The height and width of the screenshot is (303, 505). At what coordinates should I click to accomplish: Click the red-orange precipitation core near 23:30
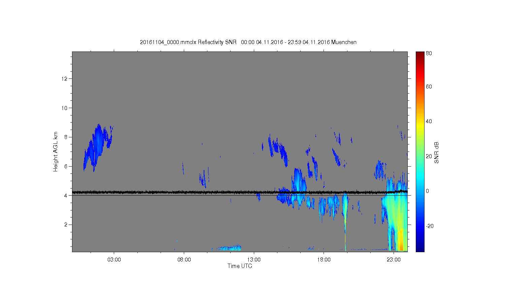click(401, 240)
